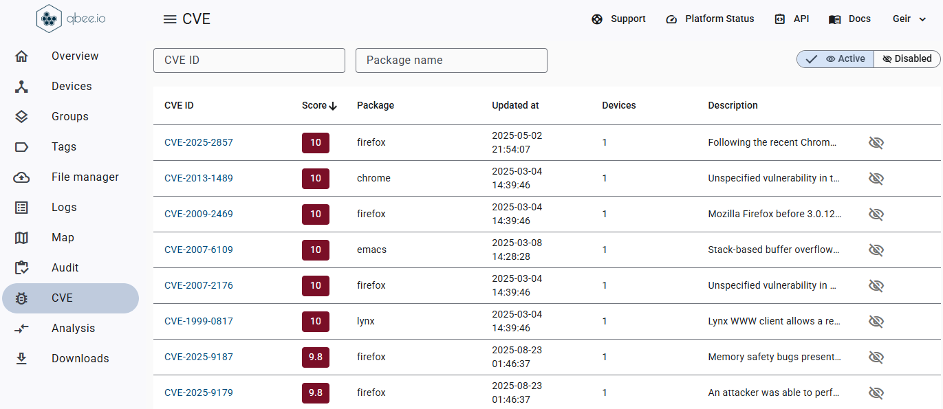Screen dimensions: 943x409
Task: Click the Analysis arrows icon
Action: [21, 329]
